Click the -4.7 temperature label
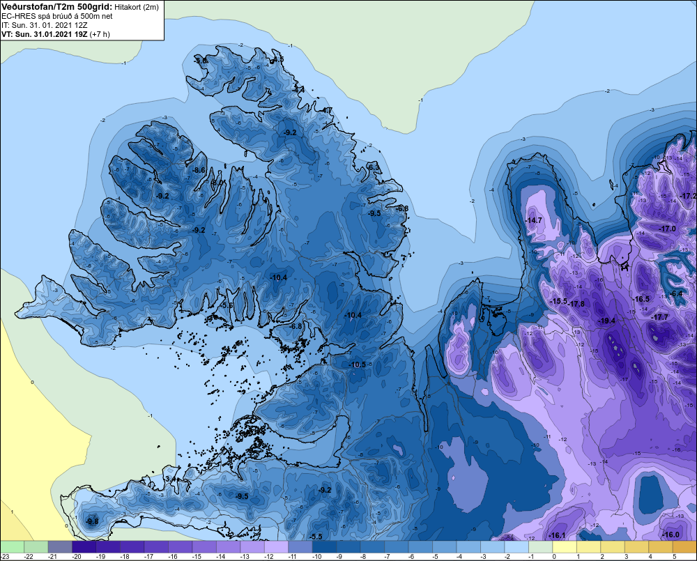The height and width of the screenshot is (561, 697). (x=327, y=110)
